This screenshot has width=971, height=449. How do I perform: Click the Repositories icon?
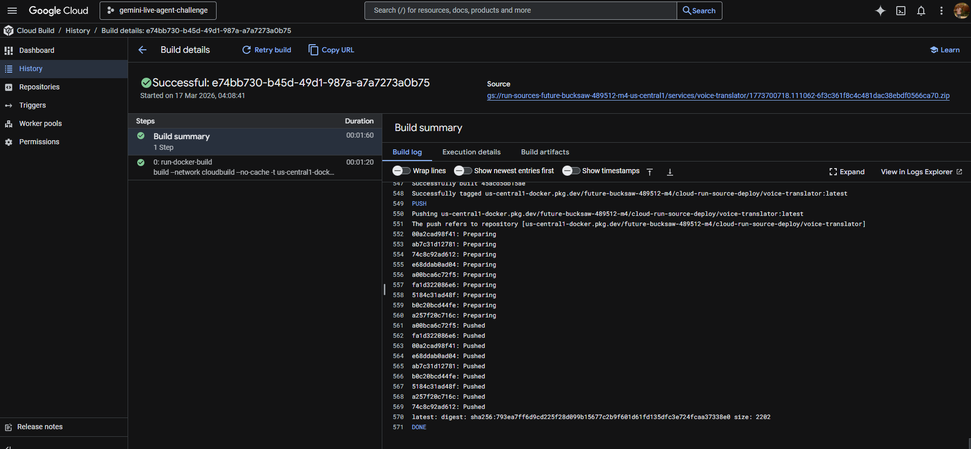[9, 87]
